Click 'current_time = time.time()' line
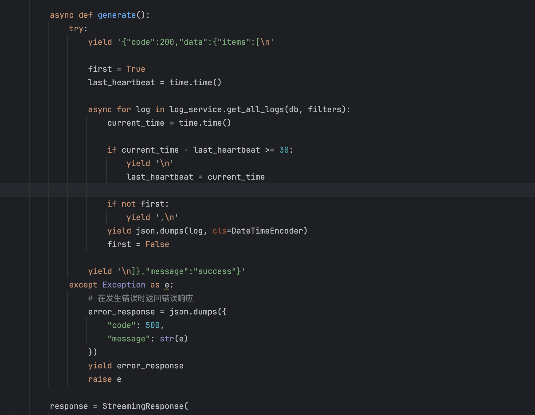535x415 pixels. coord(169,123)
